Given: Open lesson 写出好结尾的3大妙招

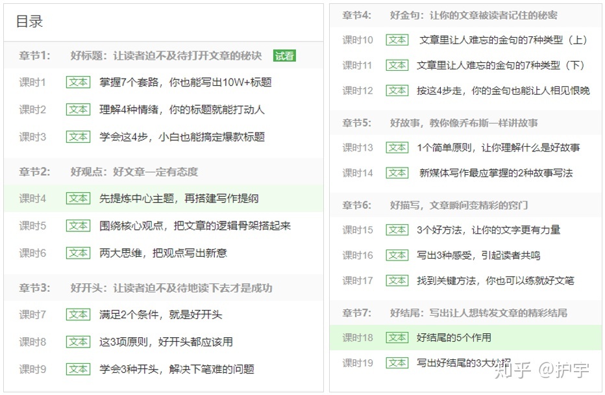Looking at the screenshot, I should pos(463,363).
